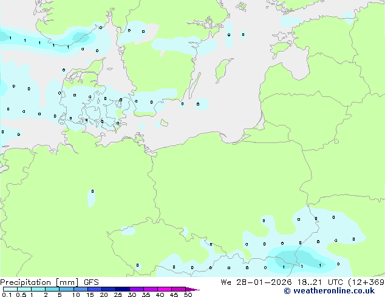Click the '50' legend scale label

pos(188,295)
